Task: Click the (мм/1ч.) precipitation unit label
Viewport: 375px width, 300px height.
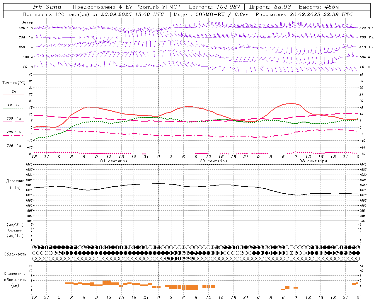Action: click(x=15, y=236)
